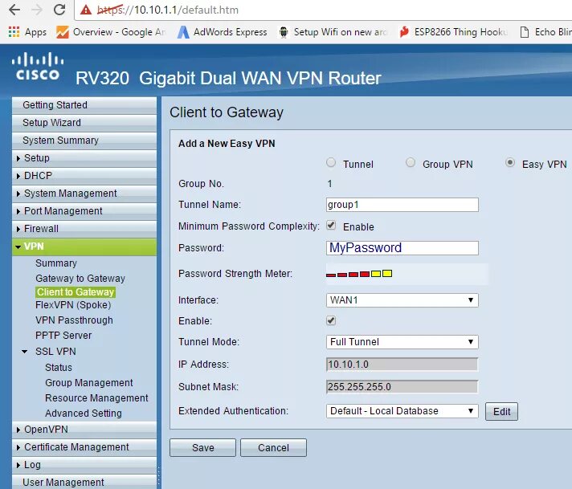
Task: Click the Cisco logo
Action: click(37, 67)
